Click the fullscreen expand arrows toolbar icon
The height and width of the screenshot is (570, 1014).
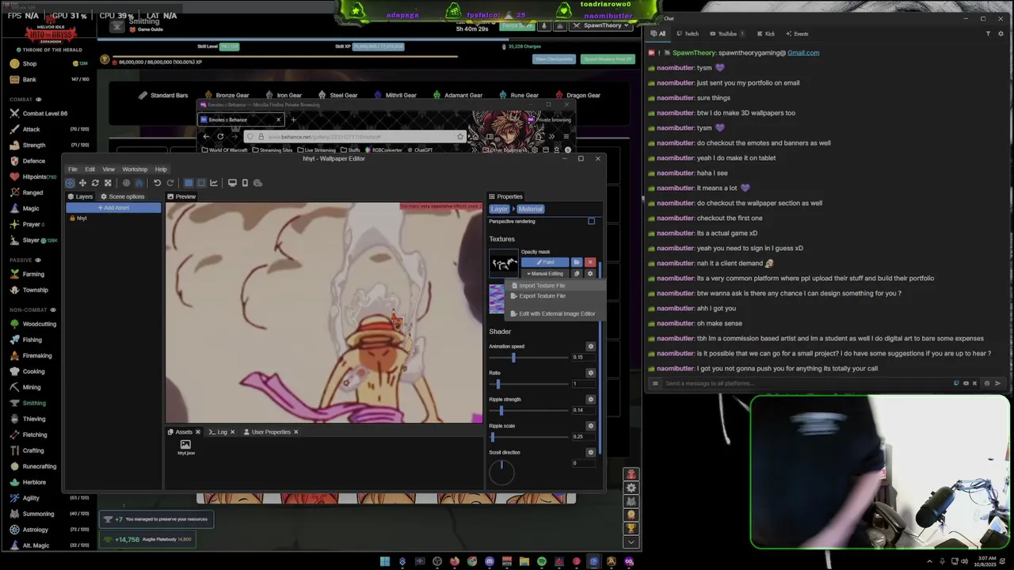point(108,183)
